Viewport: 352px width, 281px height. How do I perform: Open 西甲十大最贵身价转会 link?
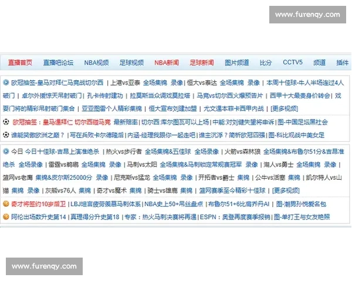(300, 95)
